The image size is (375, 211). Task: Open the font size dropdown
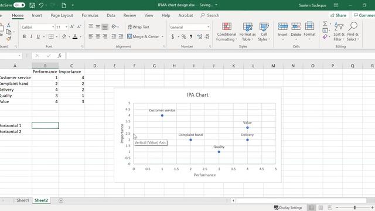(x=66, y=27)
